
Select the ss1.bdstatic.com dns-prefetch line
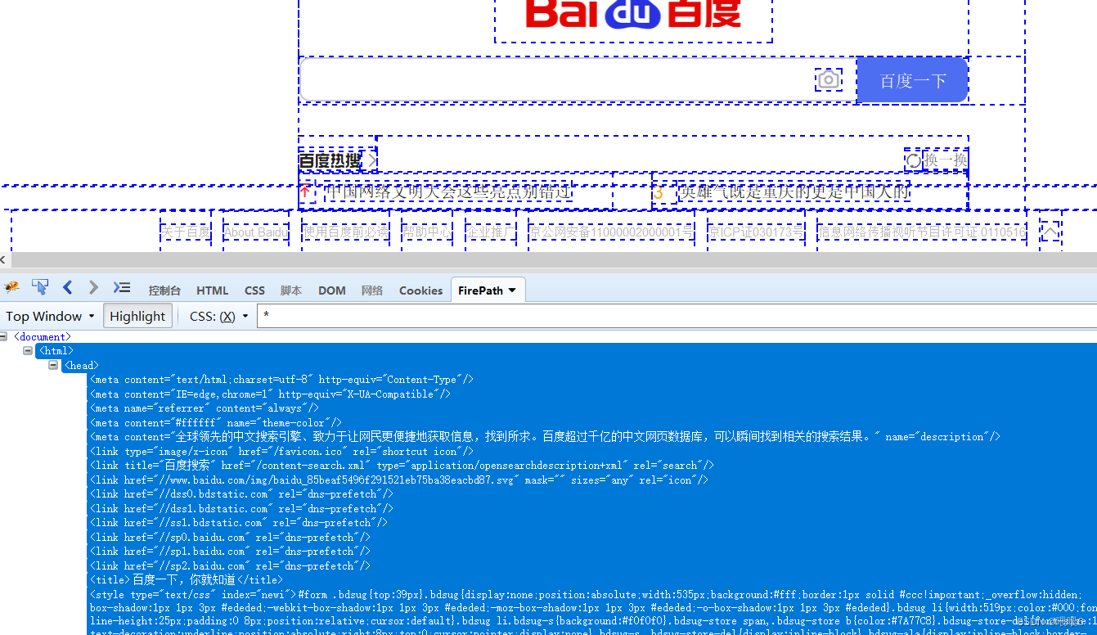[238, 522]
